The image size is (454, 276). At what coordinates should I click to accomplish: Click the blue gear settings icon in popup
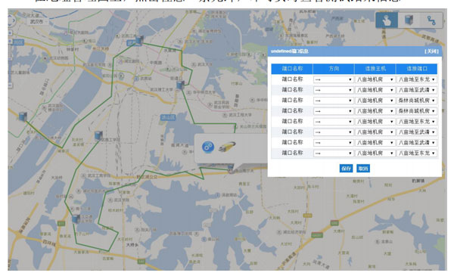pyautogui.click(x=208, y=147)
